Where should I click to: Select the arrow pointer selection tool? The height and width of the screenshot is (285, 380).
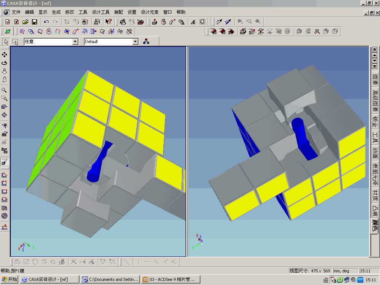6,42
